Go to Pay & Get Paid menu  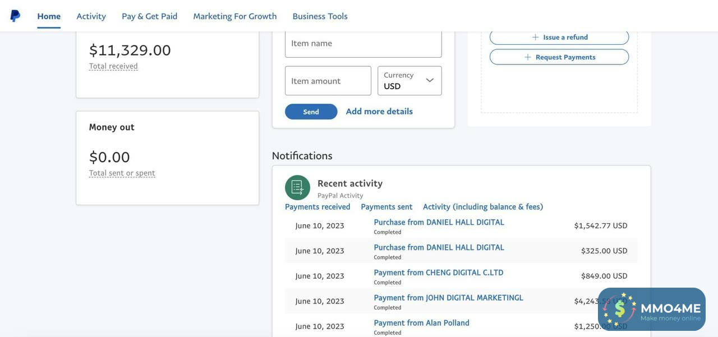click(149, 16)
